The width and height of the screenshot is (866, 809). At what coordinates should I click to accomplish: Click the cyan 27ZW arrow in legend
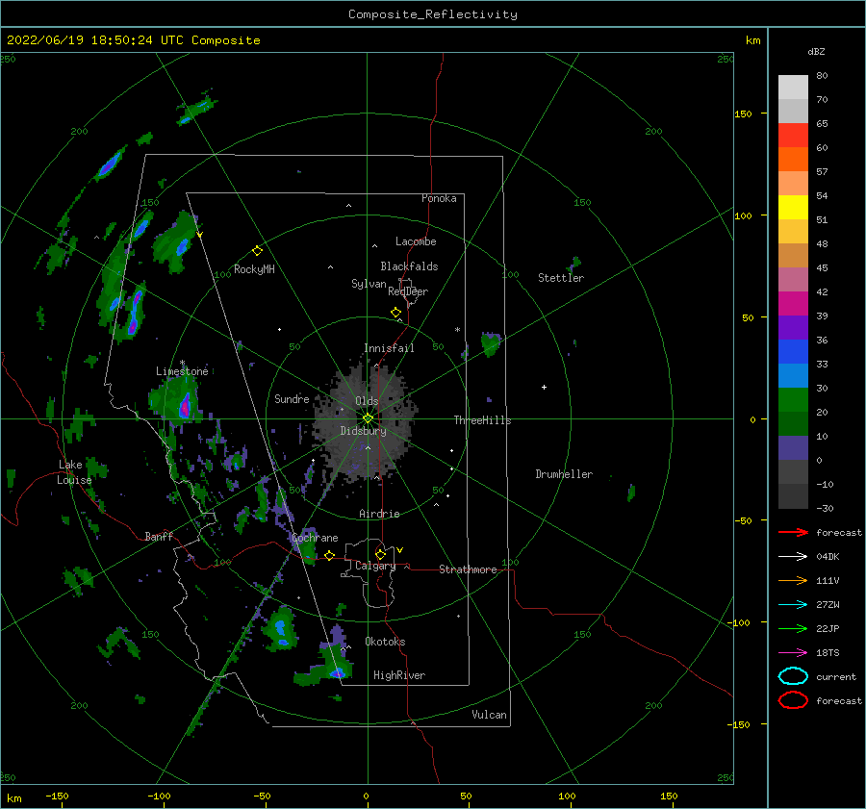793,605
